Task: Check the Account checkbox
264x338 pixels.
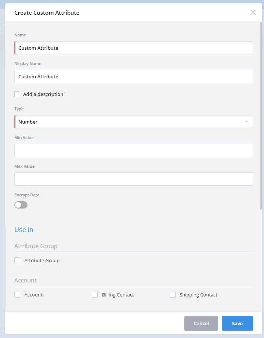Action: [x=17, y=295]
